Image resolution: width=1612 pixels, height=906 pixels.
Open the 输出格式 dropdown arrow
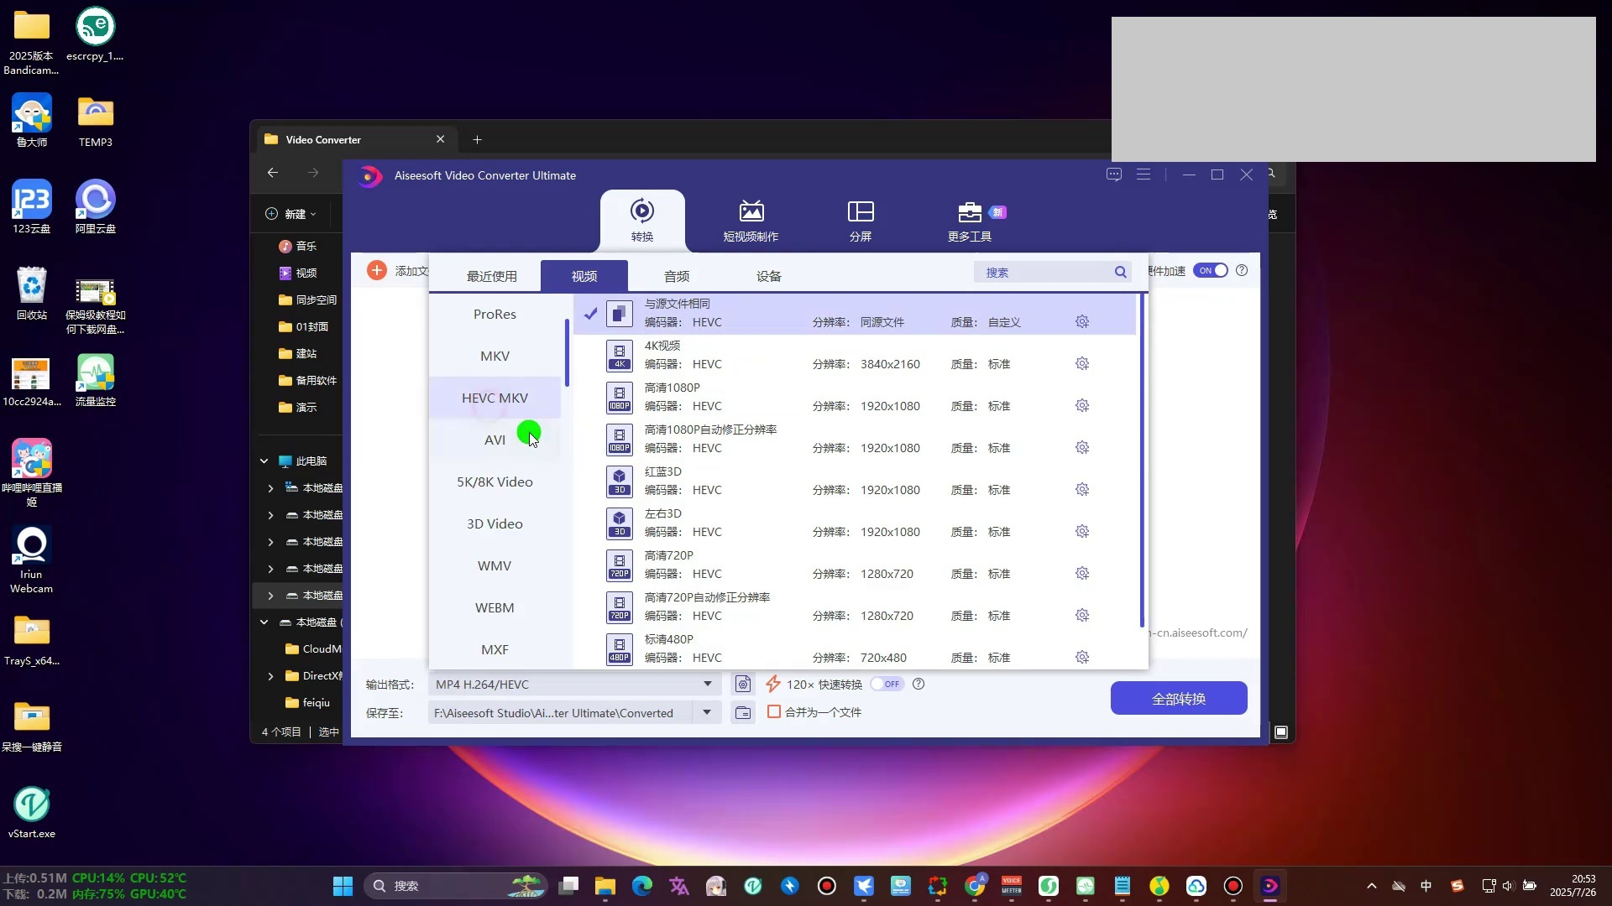tap(708, 685)
